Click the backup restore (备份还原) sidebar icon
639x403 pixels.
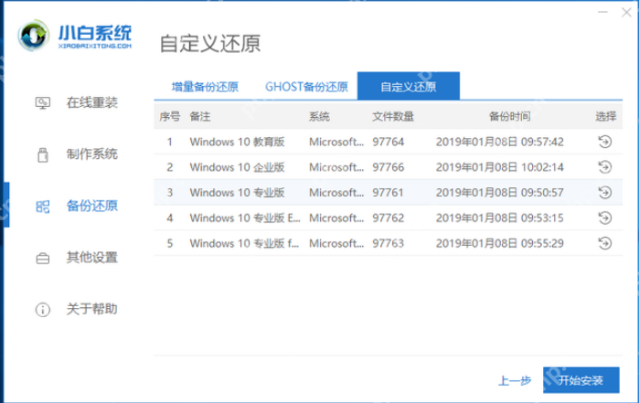point(42,206)
